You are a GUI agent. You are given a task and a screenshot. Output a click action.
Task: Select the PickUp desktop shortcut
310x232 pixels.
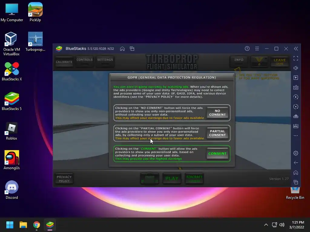pyautogui.click(x=35, y=12)
